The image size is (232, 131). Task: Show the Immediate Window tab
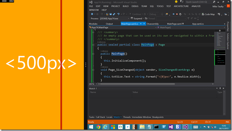142,117
